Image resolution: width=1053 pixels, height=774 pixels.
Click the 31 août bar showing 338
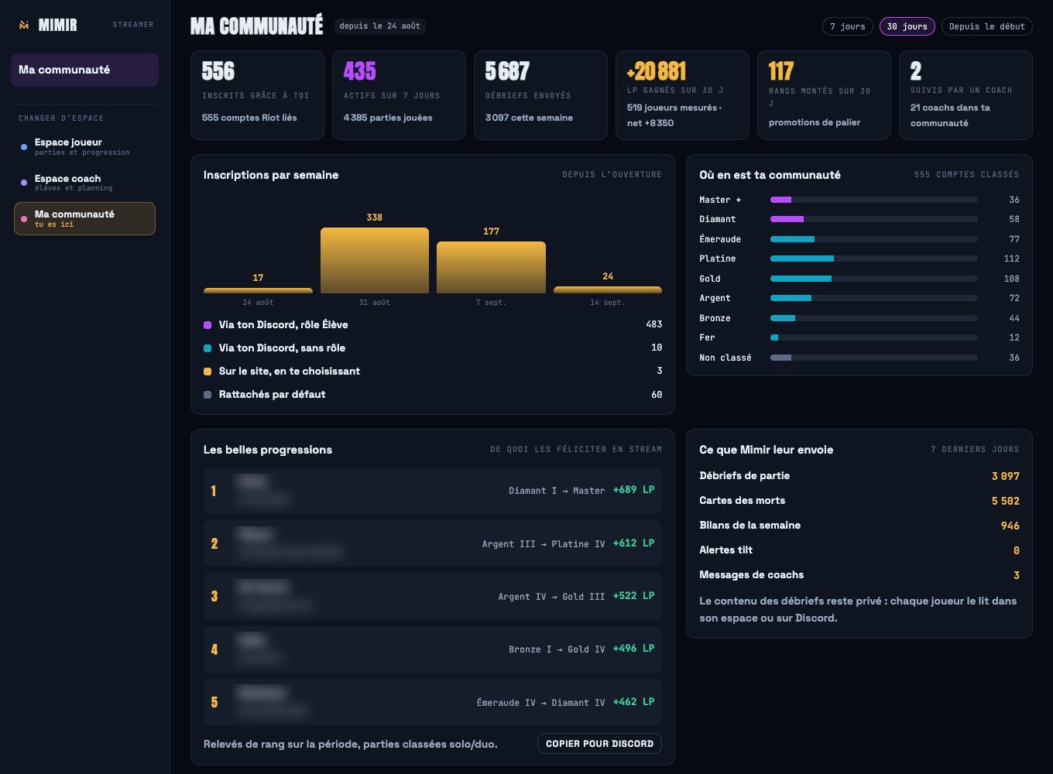pos(375,260)
